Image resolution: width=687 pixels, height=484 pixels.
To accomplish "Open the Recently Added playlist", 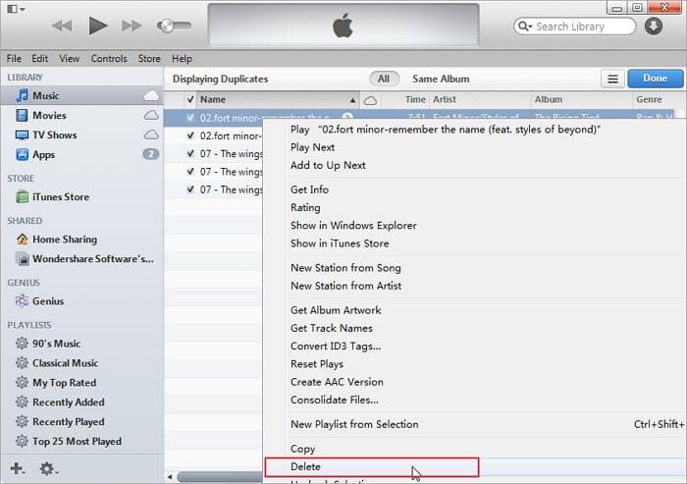I will coord(81,402).
